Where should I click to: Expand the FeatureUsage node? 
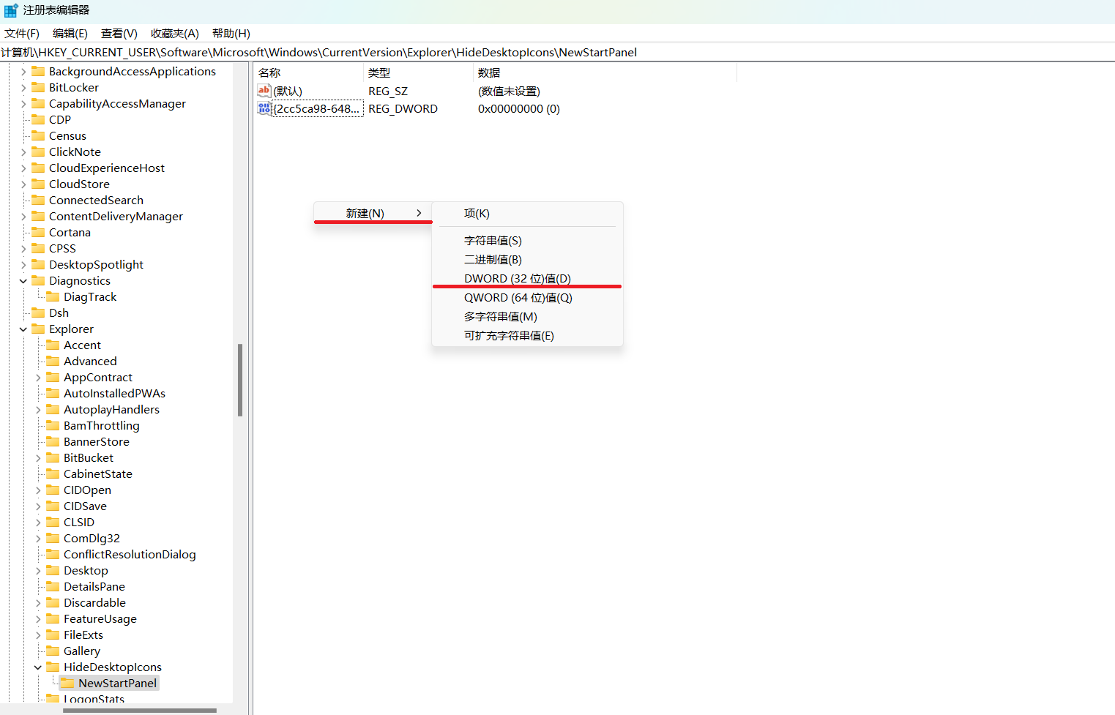(x=38, y=619)
